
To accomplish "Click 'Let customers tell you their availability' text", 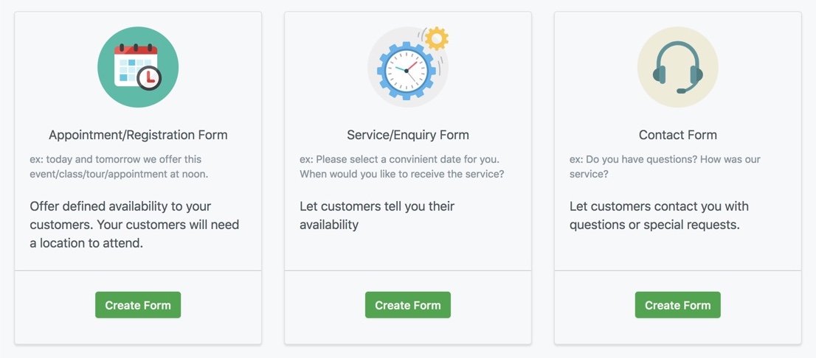I will click(x=377, y=216).
